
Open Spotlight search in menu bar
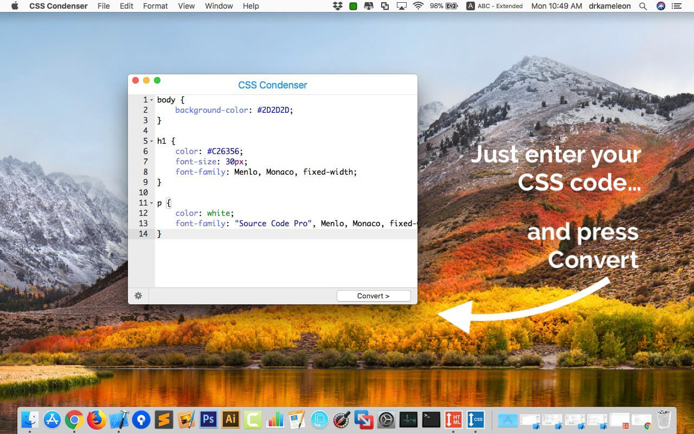coord(643,6)
